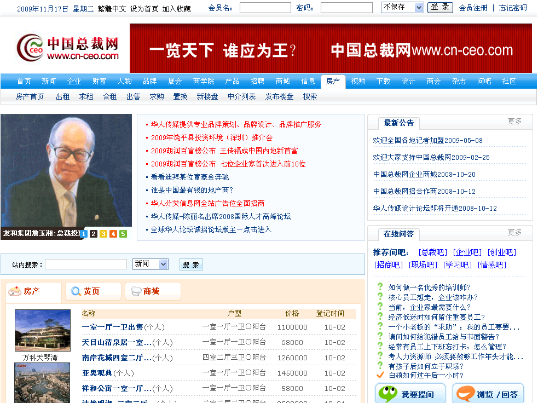Select slide number 5 of photo carousel
The image size is (538, 403).
click(x=123, y=234)
